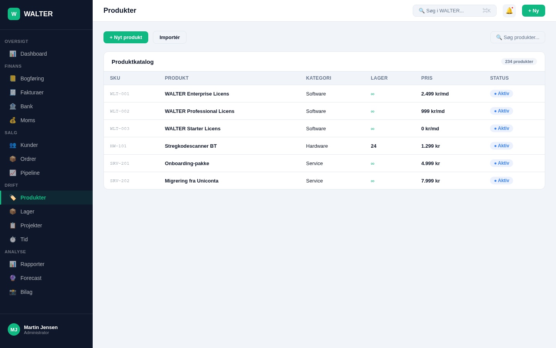Click the Fakturaer receipt icon
This screenshot has height=348, width=556.
point(13,92)
